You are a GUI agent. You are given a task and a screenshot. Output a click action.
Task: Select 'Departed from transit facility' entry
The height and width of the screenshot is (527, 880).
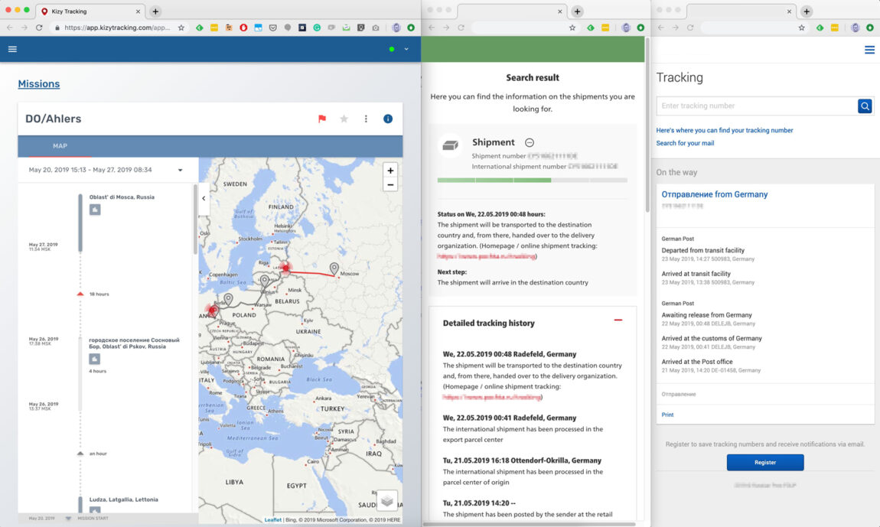click(x=703, y=250)
